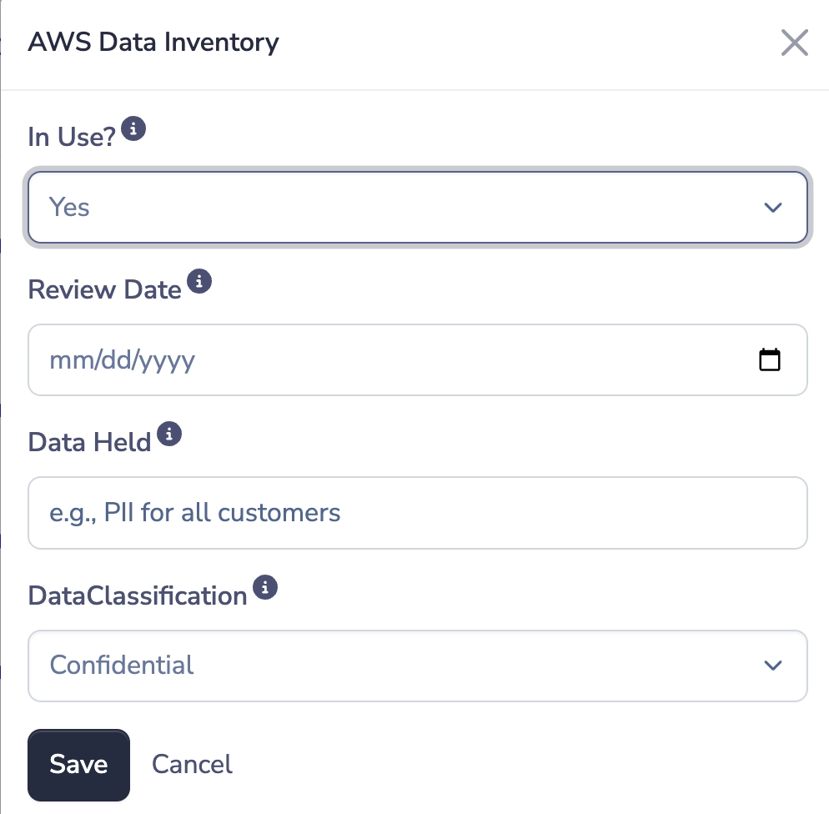Click the info icon next to Data Held

click(169, 435)
